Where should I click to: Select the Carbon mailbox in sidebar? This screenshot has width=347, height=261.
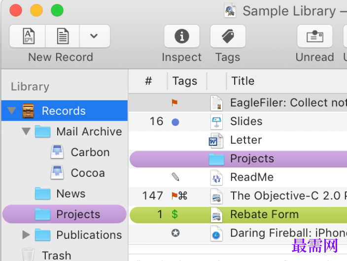click(x=80, y=152)
